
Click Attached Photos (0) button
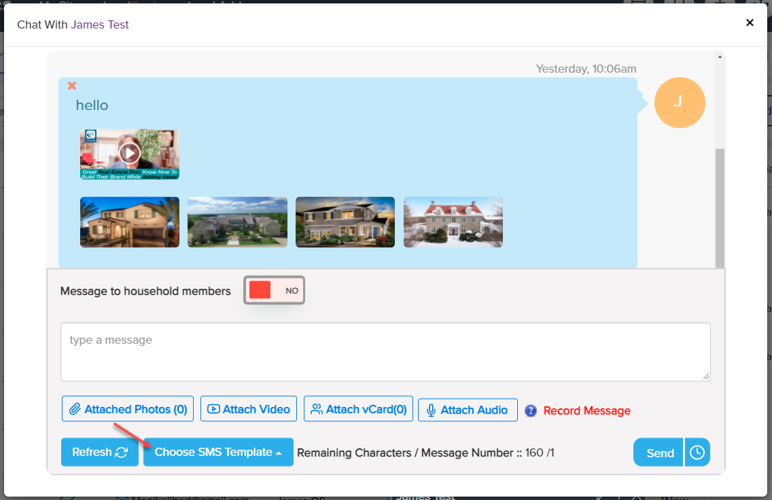tap(128, 409)
